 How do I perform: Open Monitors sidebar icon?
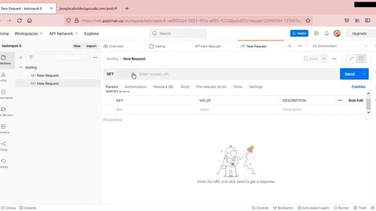4,129
